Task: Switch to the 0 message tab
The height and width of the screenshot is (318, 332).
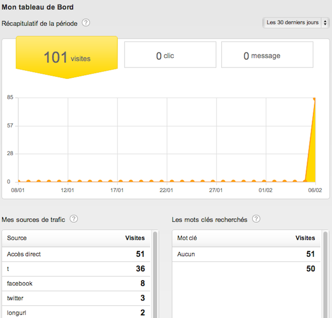Action: pyautogui.click(x=267, y=55)
